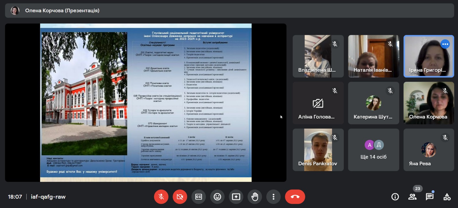Toggle the camera off button
This screenshot has height=208, width=458.
(x=180, y=197)
